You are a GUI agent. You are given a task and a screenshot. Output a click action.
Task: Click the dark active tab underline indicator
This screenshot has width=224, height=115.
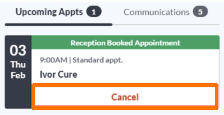[x=59, y=25]
